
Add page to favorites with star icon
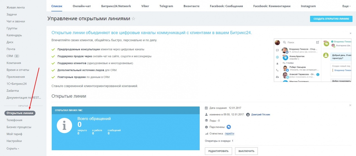tap(133, 19)
